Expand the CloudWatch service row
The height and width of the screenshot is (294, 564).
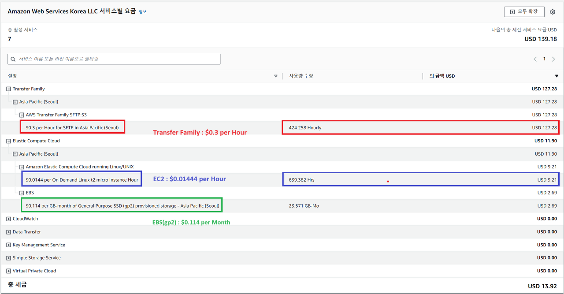point(9,219)
